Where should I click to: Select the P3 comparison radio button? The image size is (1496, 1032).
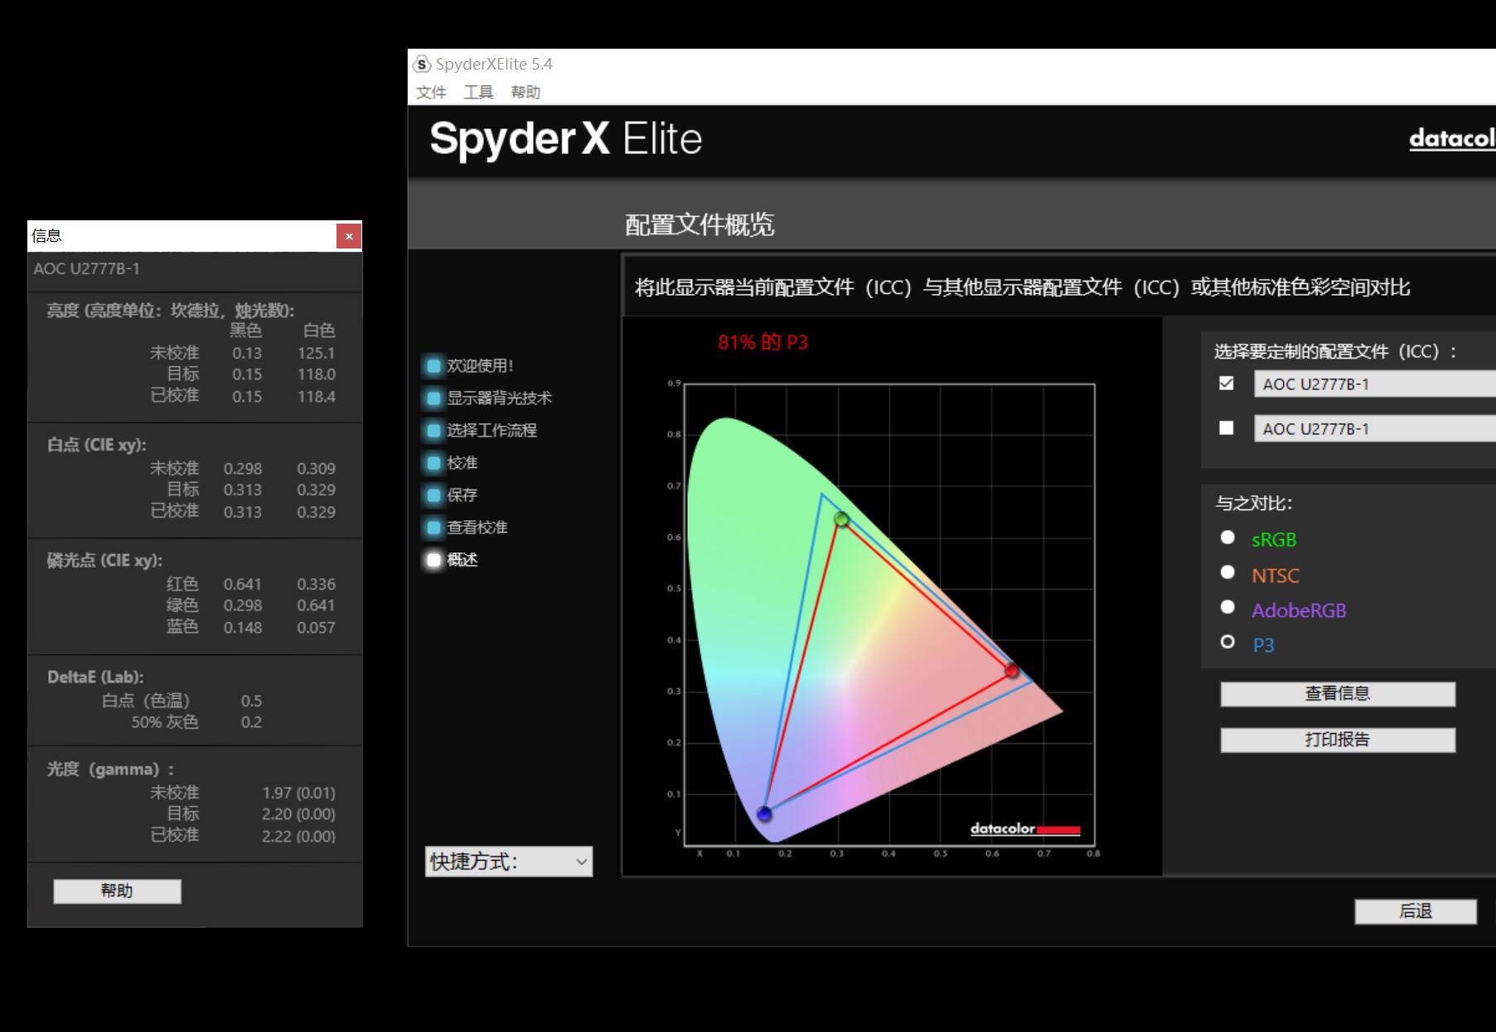(1227, 642)
